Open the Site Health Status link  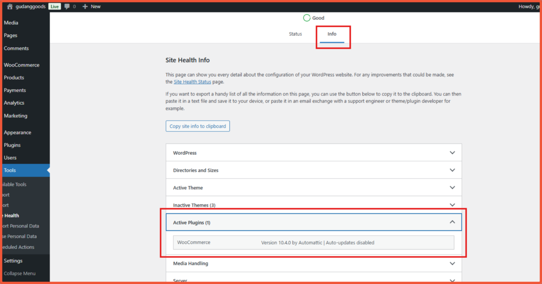click(x=192, y=81)
